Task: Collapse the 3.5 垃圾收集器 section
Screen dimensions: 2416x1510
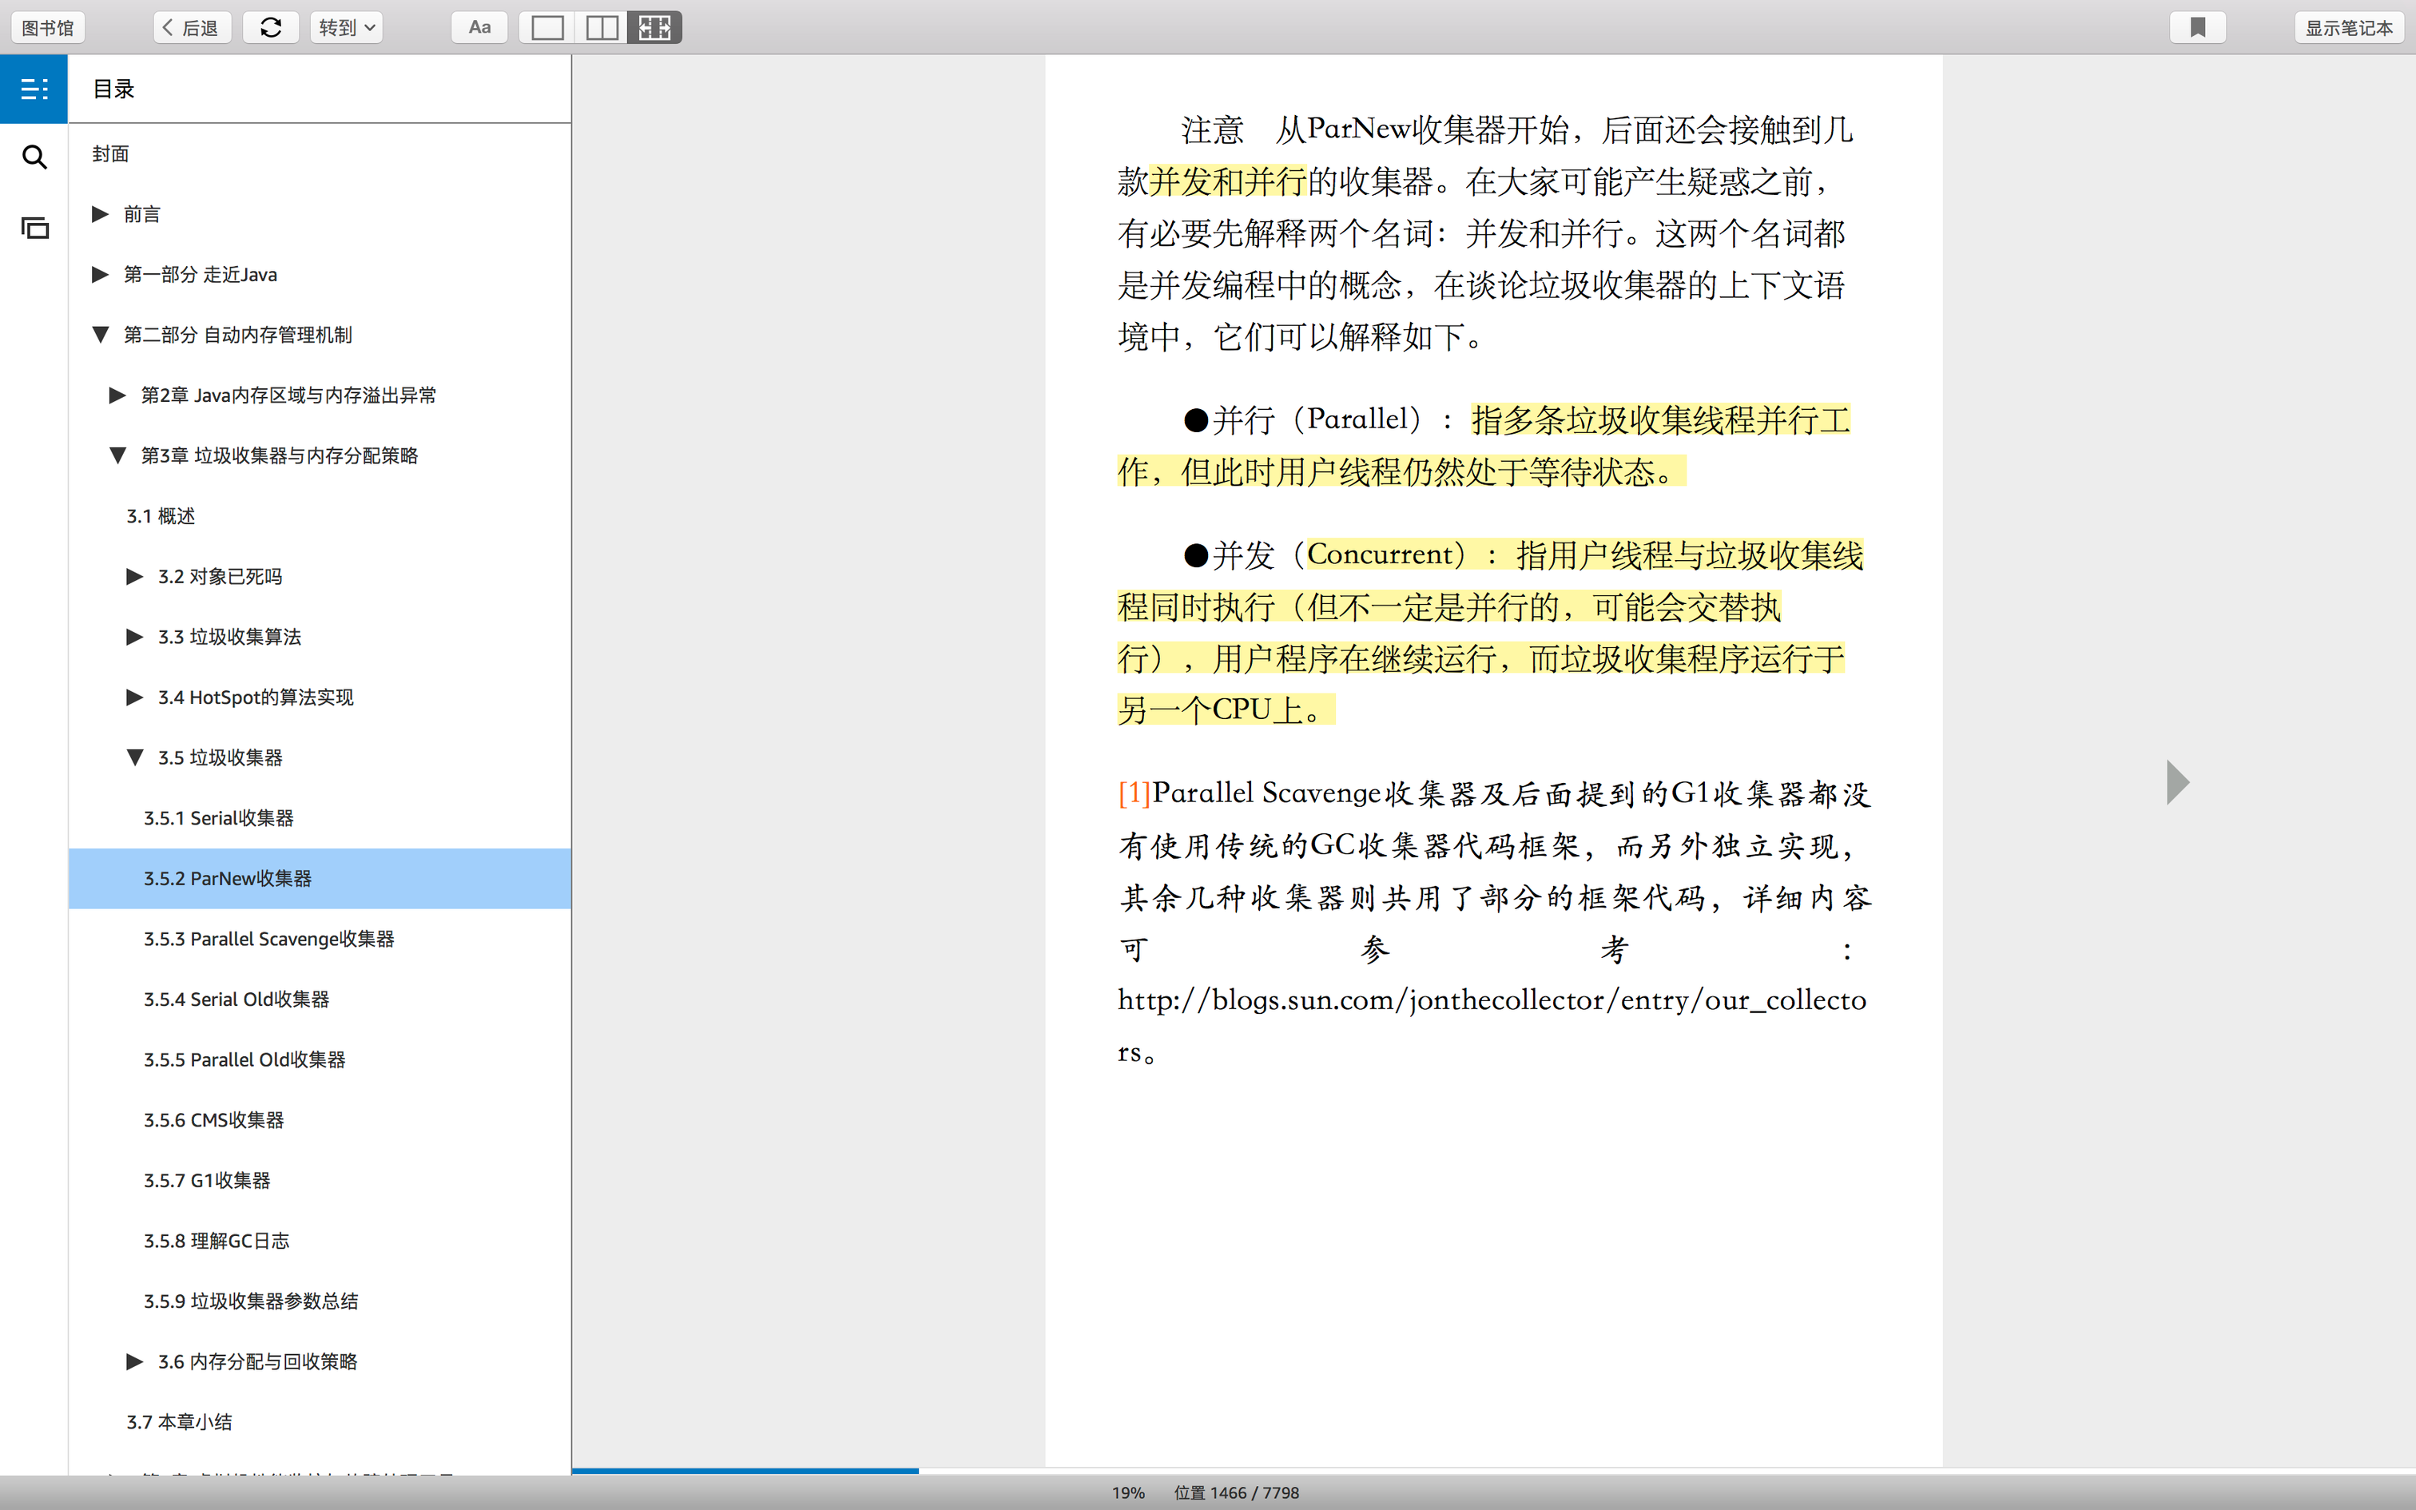Action: point(135,757)
